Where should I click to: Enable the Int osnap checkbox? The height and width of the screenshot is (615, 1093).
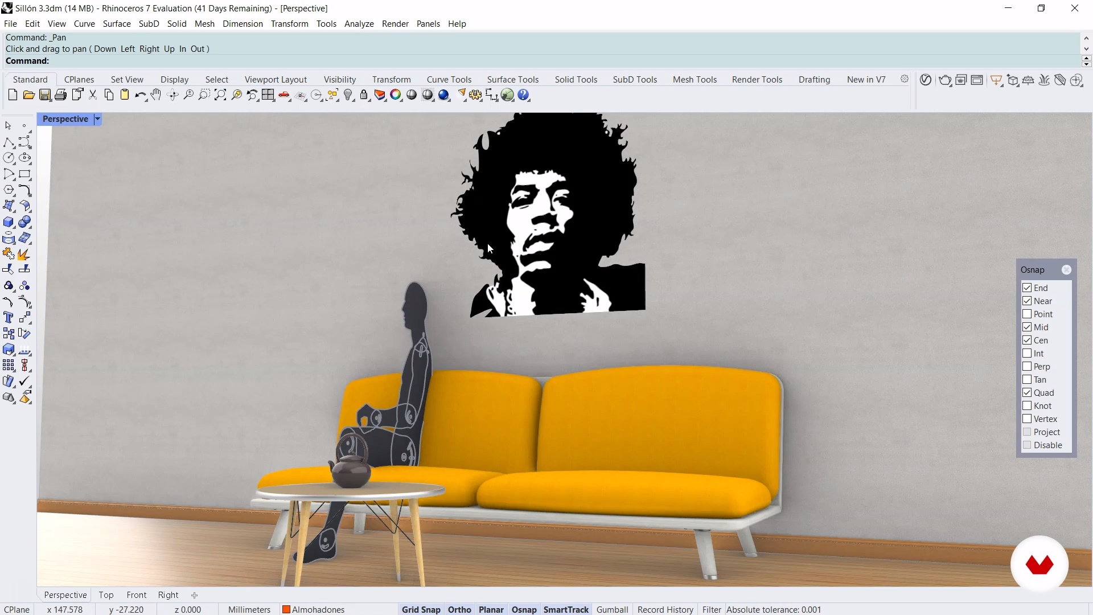tap(1027, 354)
